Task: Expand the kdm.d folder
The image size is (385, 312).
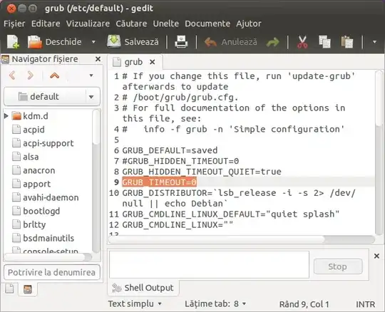Action: click(x=6, y=116)
